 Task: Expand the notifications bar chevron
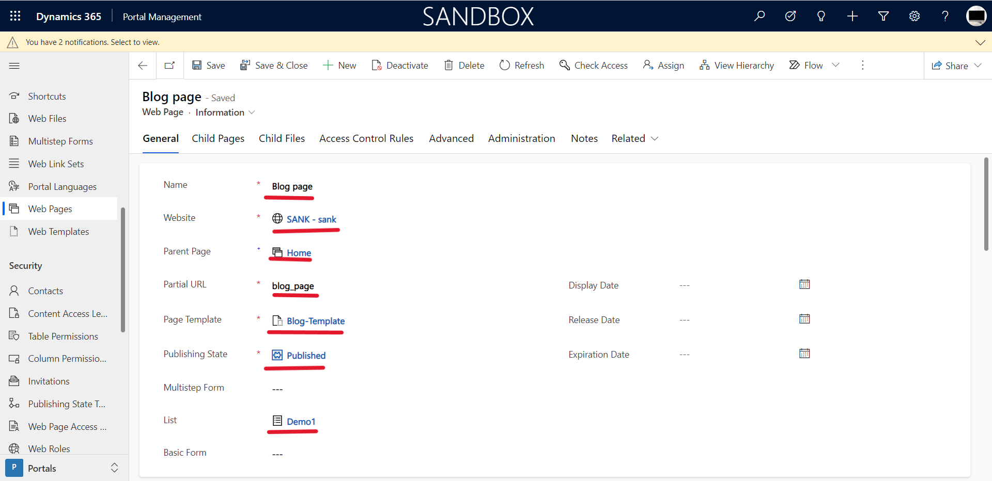(x=980, y=42)
